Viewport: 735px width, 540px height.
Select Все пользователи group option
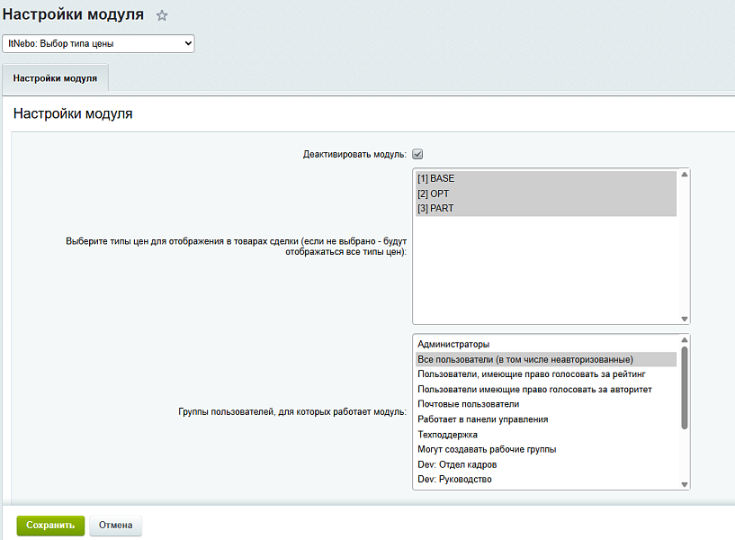[546, 359]
